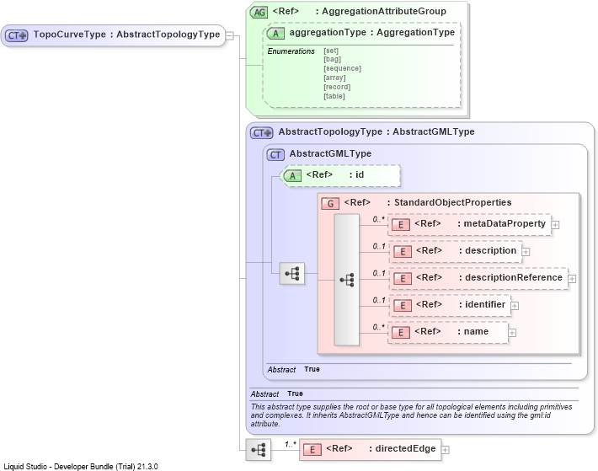Click the [bag] enumeration value
The image size is (598, 471).
(332, 59)
